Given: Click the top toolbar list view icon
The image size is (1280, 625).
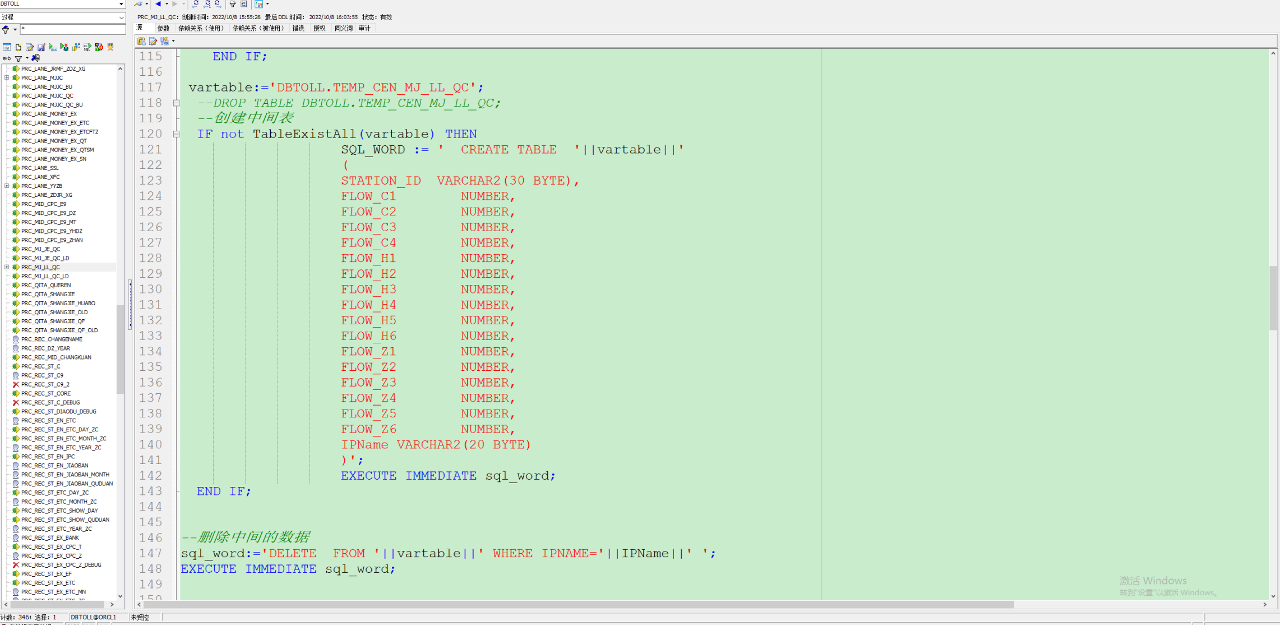Looking at the screenshot, I should coord(244,4).
